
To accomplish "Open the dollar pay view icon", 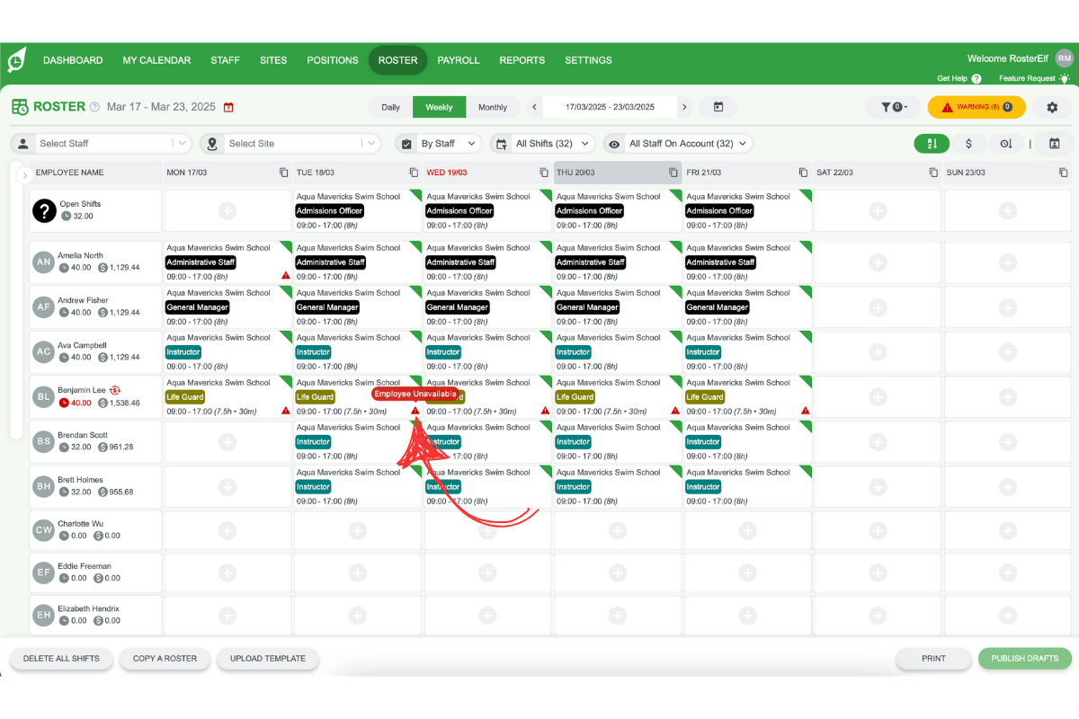I will click(968, 143).
